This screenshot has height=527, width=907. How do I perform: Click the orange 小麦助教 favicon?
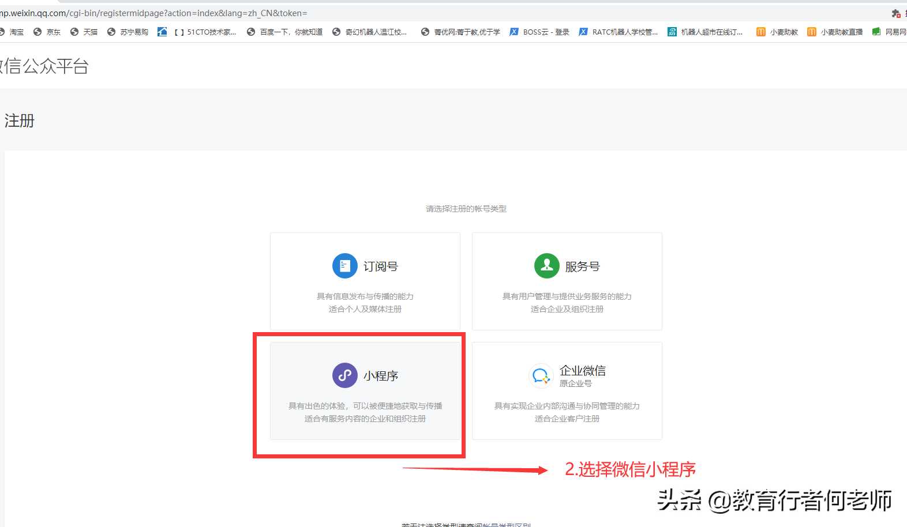pyautogui.click(x=761, y=32)
